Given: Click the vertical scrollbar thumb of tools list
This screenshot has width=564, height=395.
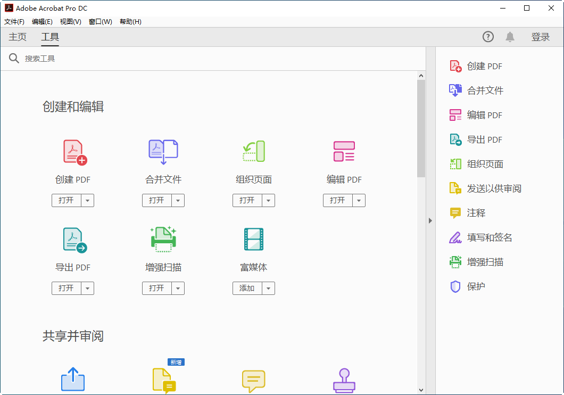Looking at the screenshot, I should (421, 128).
